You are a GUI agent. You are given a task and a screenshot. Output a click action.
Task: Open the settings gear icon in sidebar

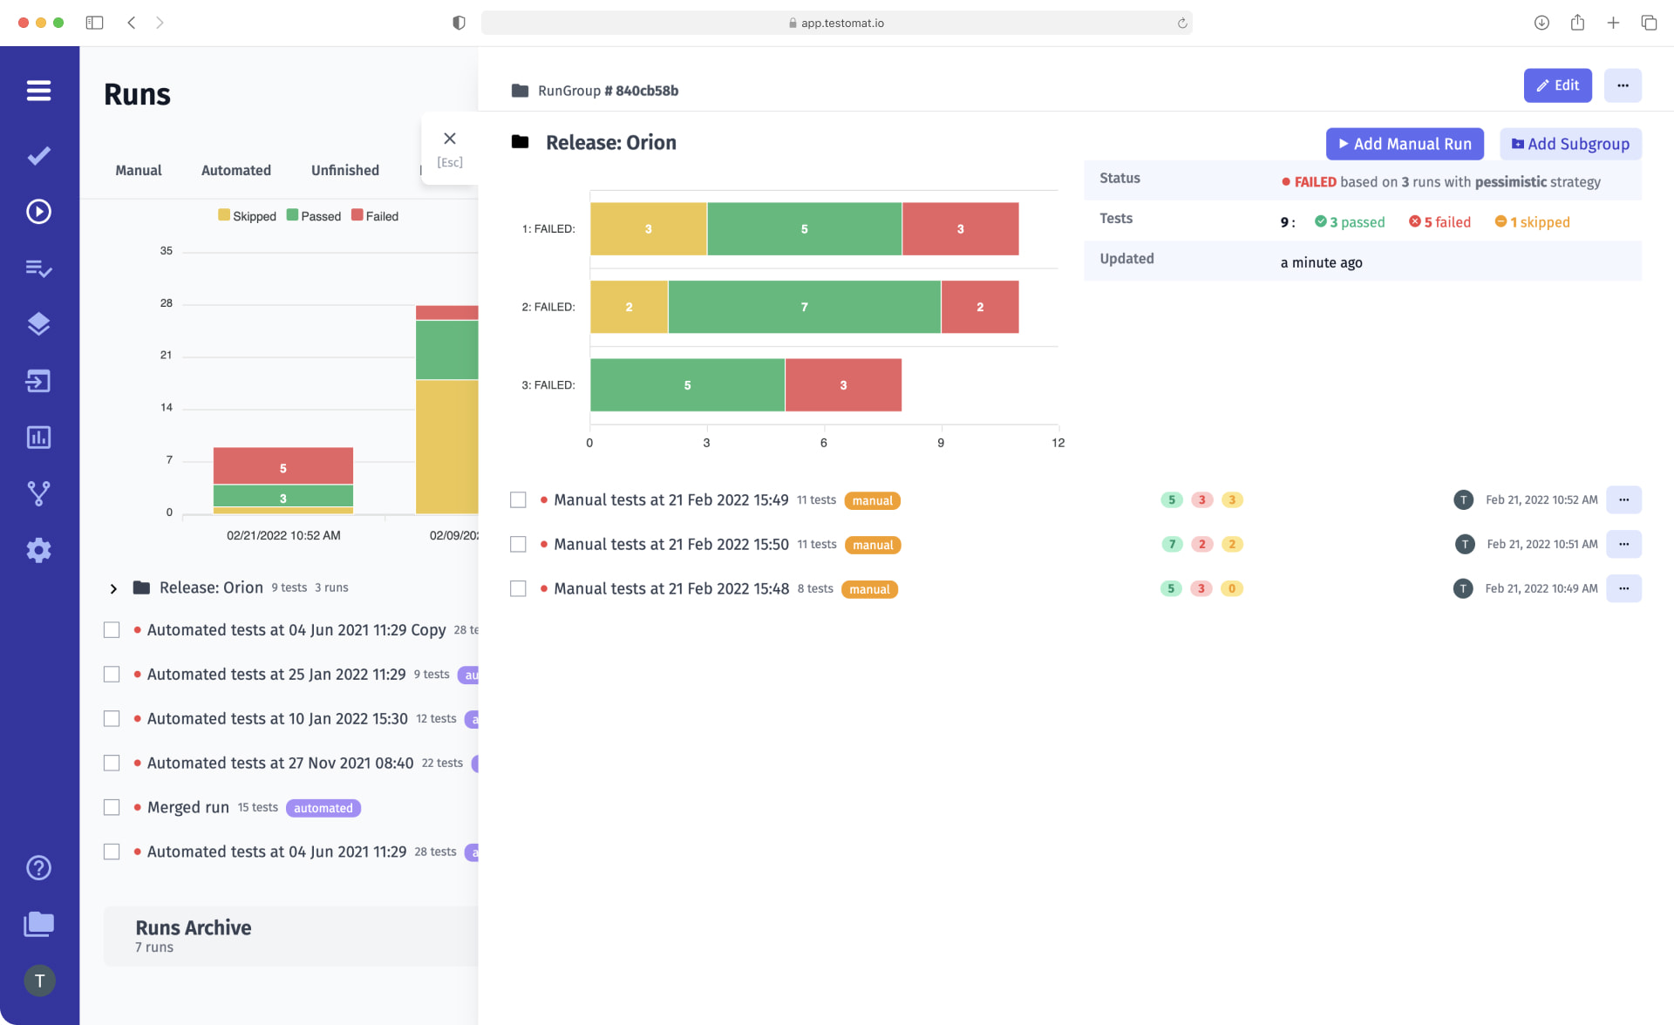pos(37,551)
